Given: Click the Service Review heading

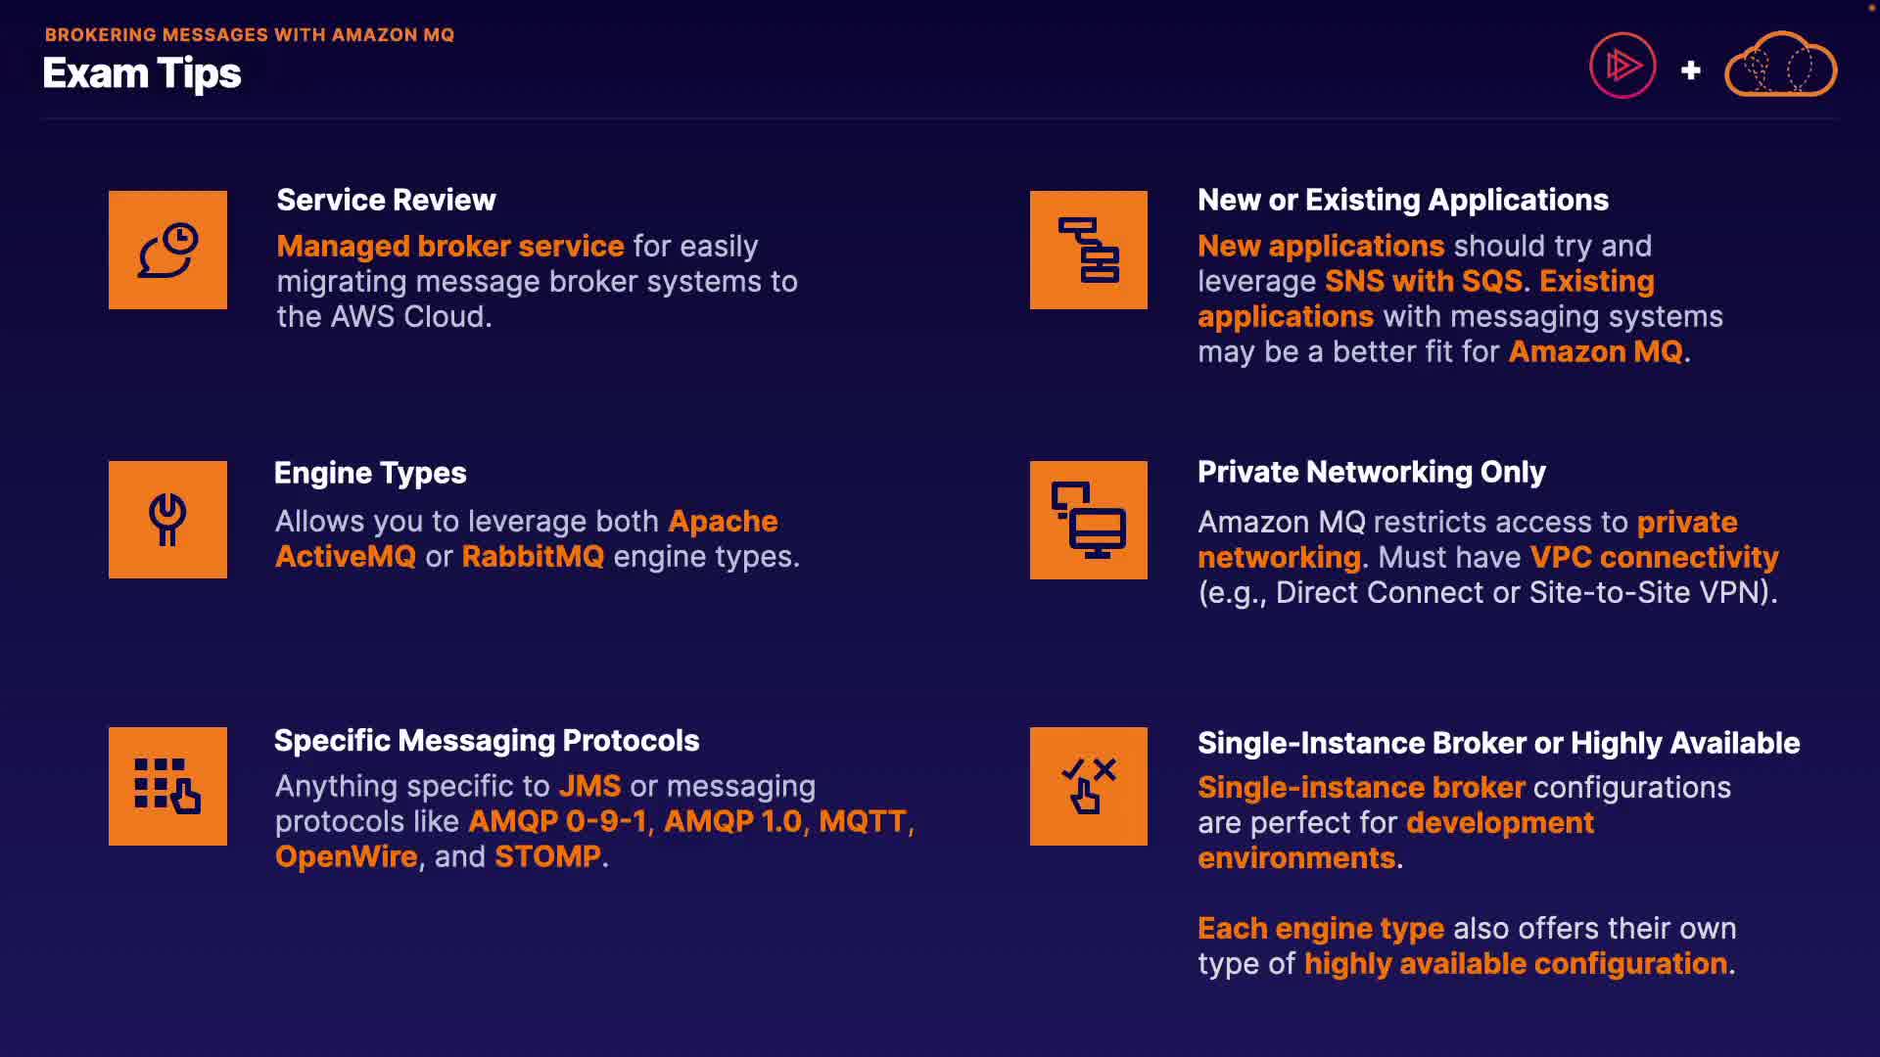Looking at the screenshot, I should [386, 201].
